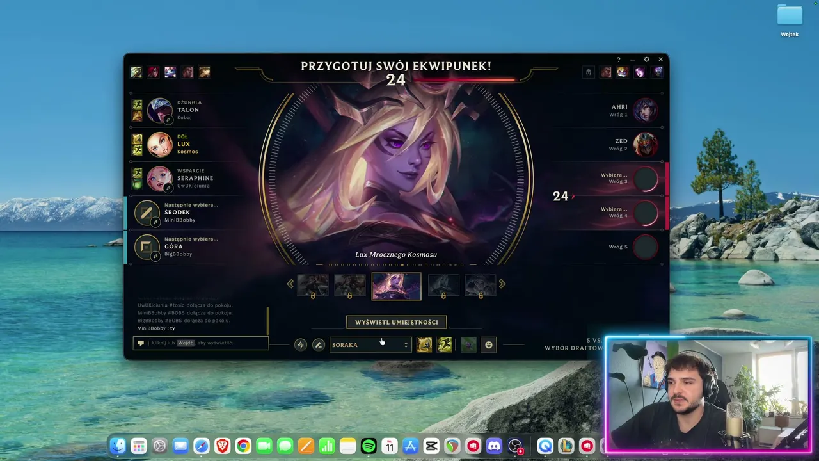Click the swap icon on MiniBBobby's slot
Image resolution: width=819 pixels, height=461 pixels.
point(155,222)
